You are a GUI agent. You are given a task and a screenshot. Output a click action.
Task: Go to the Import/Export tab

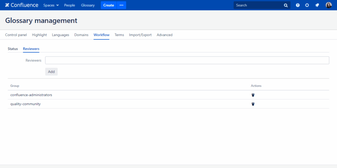(x=140, y=35)
